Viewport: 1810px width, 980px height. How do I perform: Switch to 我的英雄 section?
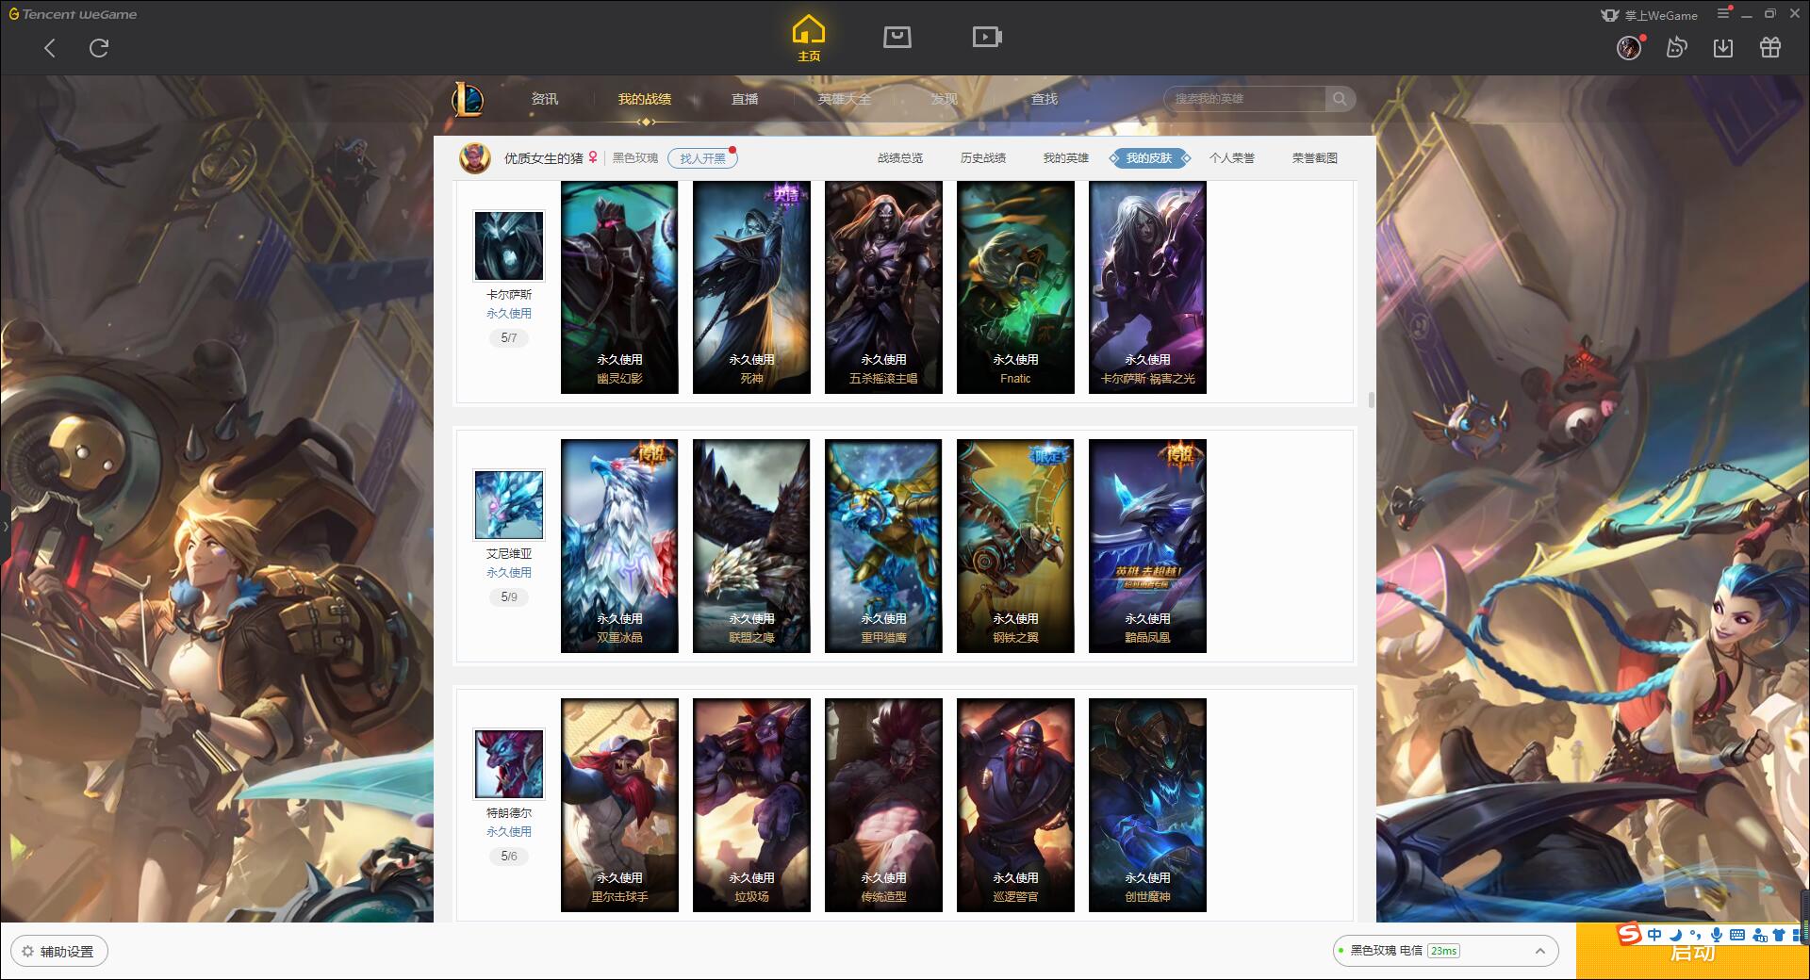(1066, 158)
